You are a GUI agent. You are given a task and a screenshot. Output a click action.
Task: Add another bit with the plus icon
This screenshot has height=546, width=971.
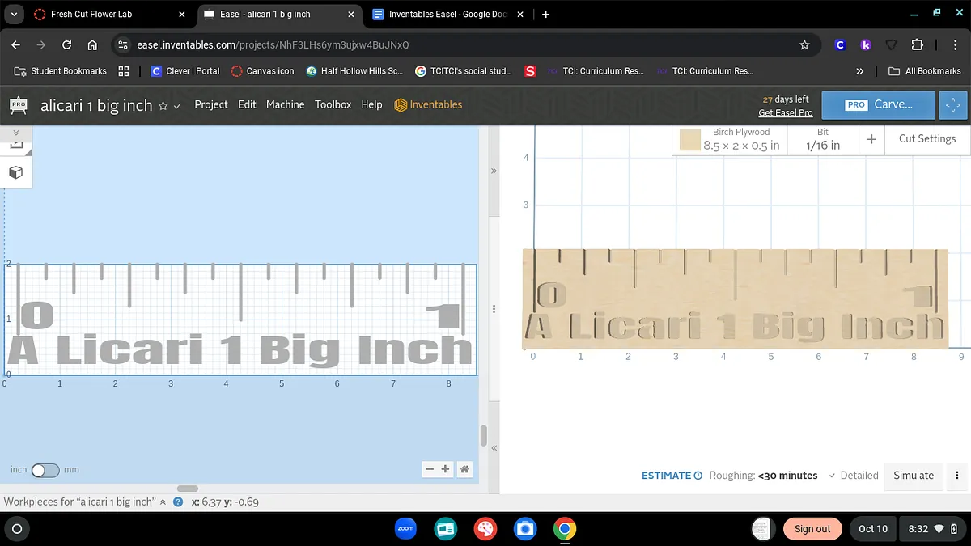(871, 139)
